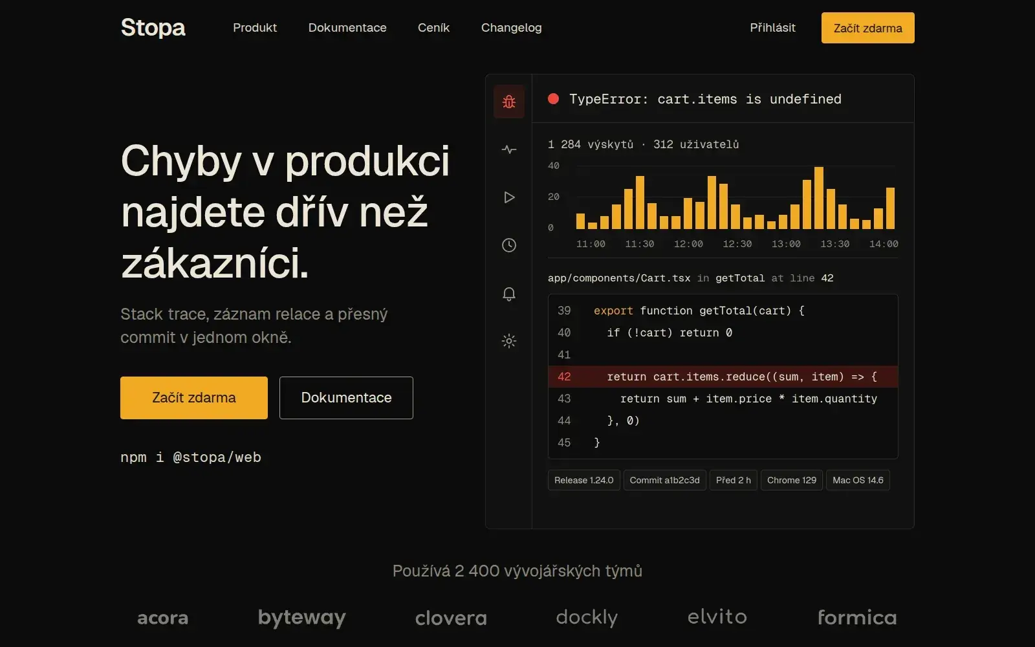The image size is (1035, 647).
Task: Click the dockly logo
Action: [x=587, y=617]
